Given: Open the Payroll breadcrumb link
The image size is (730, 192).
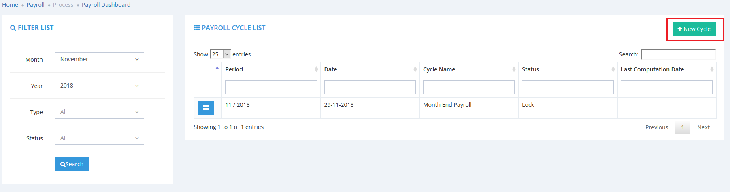Looking at the screenshot, I should [36, 5].
